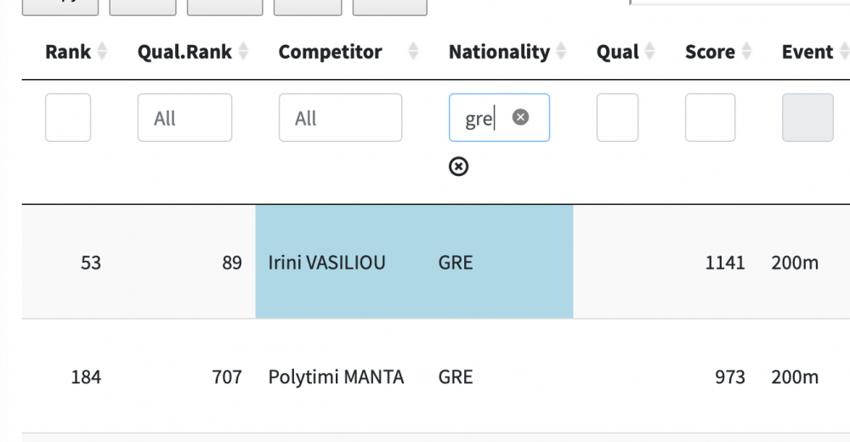Viewport: 850px width, 442px height.
Task: Sort by Qual column arrows
Action: coord(650,52)
